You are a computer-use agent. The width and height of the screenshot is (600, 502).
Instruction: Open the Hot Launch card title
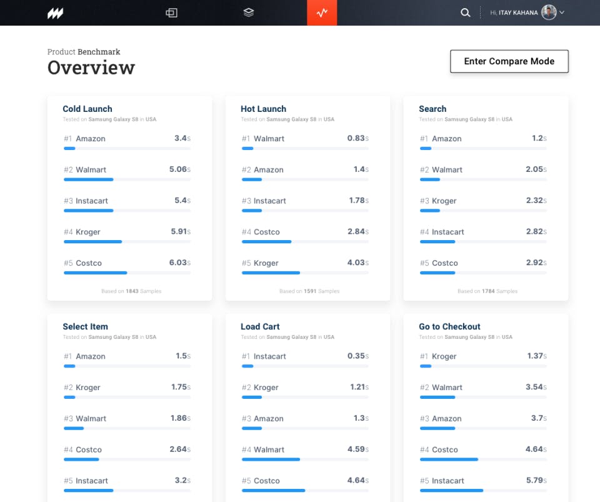(263, 109)
